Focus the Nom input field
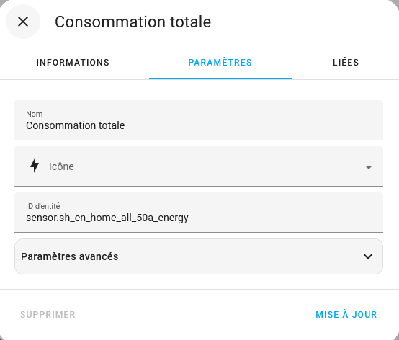The height and width of the screenshot is (340, 399). pos(199,120)
